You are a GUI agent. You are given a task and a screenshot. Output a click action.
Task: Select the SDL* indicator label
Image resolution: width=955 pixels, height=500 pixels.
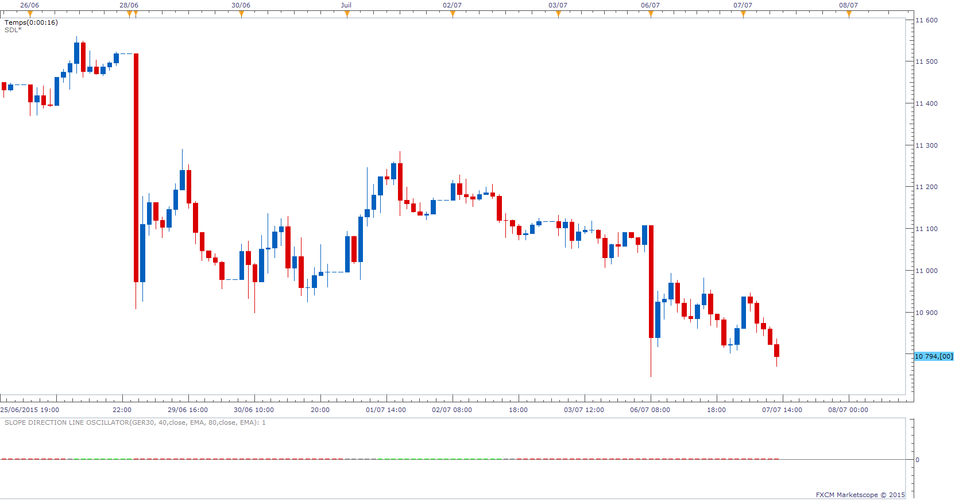point(13,30)
